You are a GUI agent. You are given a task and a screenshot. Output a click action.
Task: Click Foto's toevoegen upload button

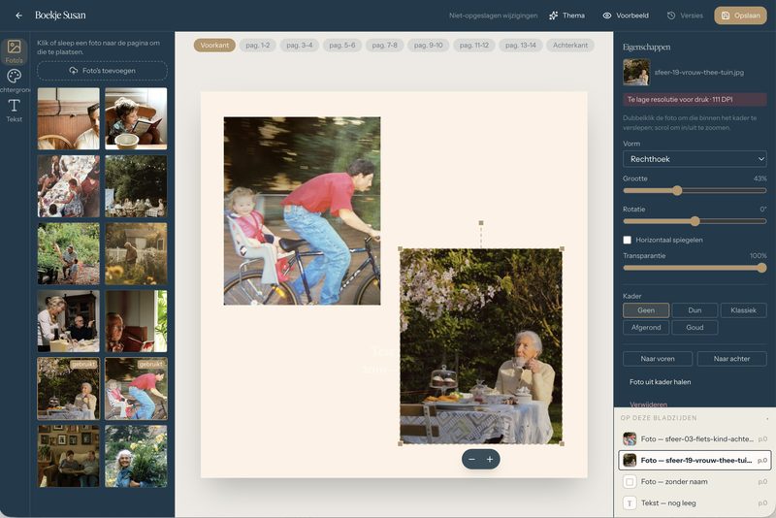tap(102, 71)
